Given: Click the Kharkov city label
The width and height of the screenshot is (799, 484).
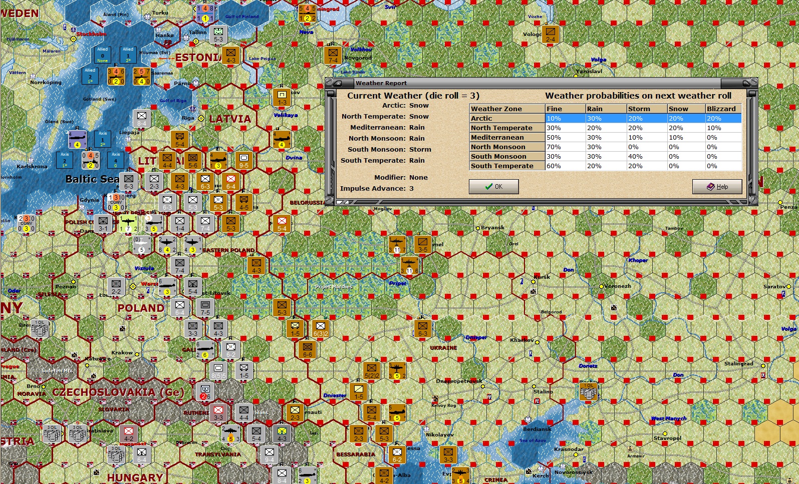Looking at the screenshot, I should tap(521, 340).
